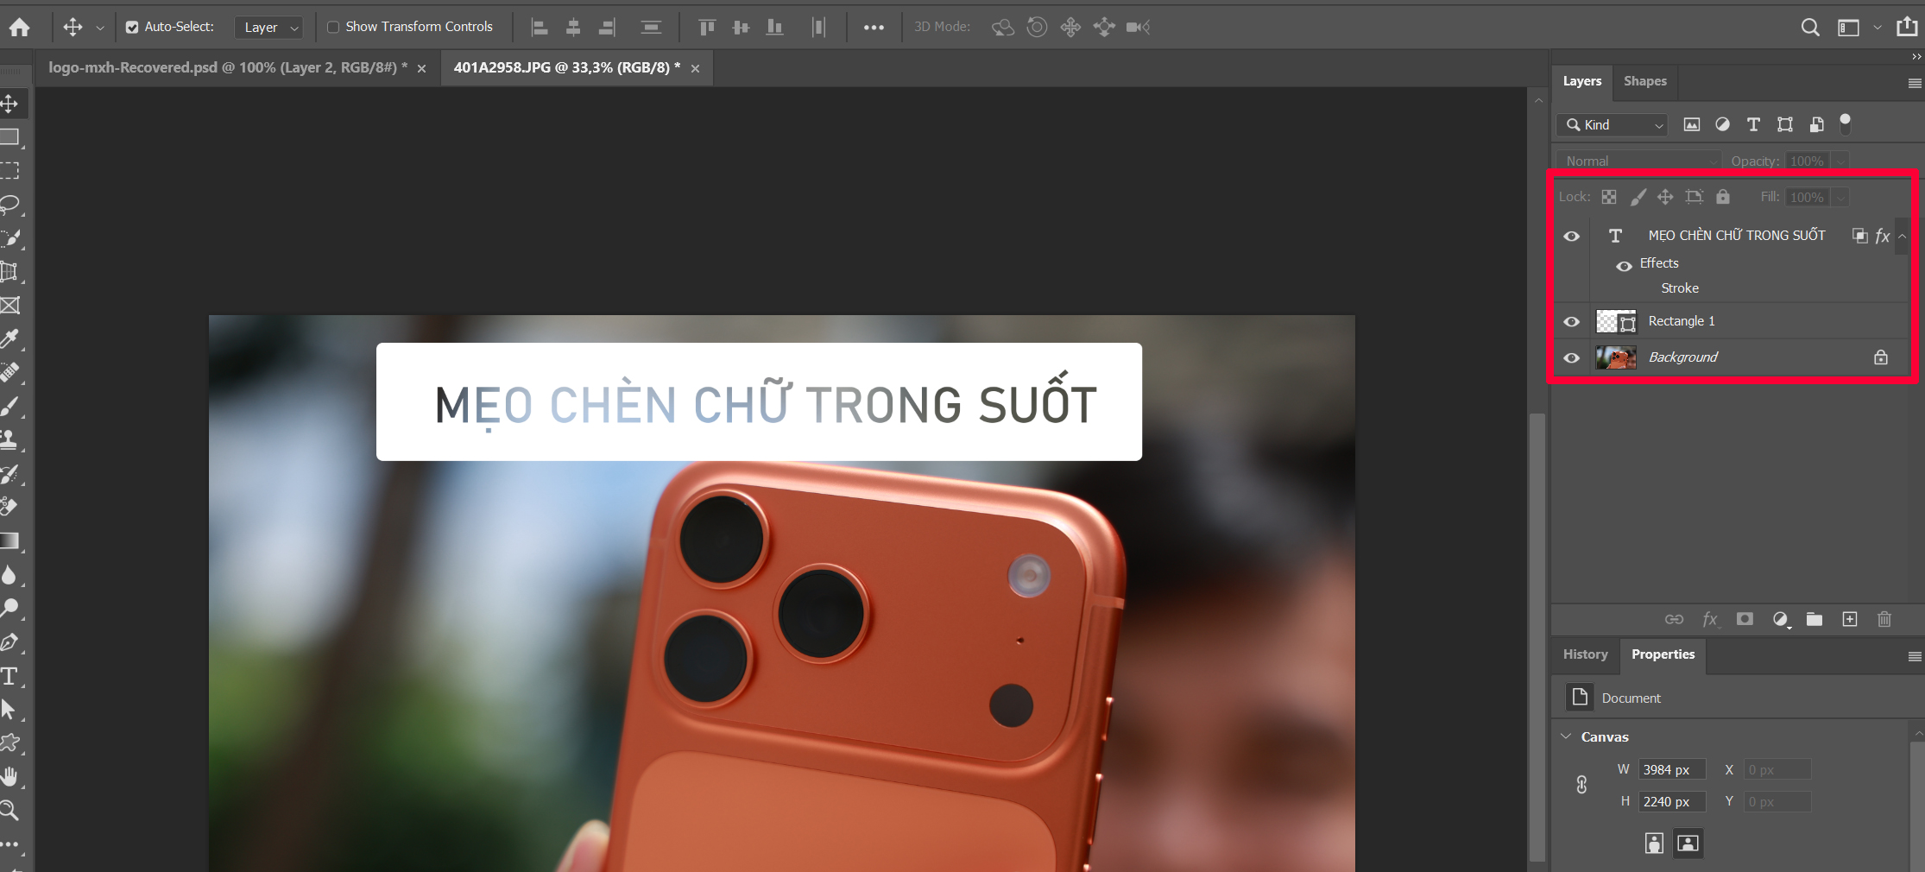
Task: Open the Fill percentage slider
Action: [1840, 197]
